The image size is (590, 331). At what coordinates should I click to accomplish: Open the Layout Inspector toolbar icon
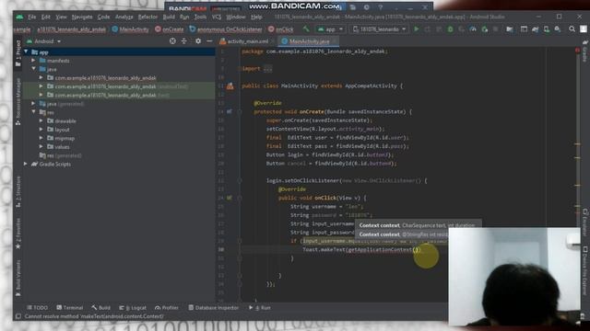point(524,29)
